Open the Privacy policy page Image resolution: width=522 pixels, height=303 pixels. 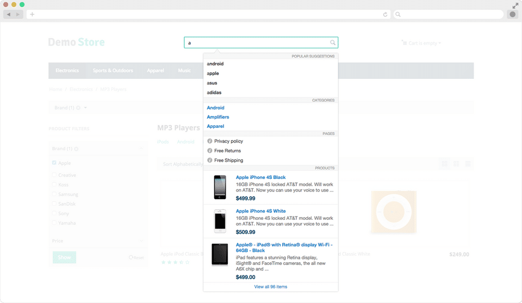click(228, 141)
